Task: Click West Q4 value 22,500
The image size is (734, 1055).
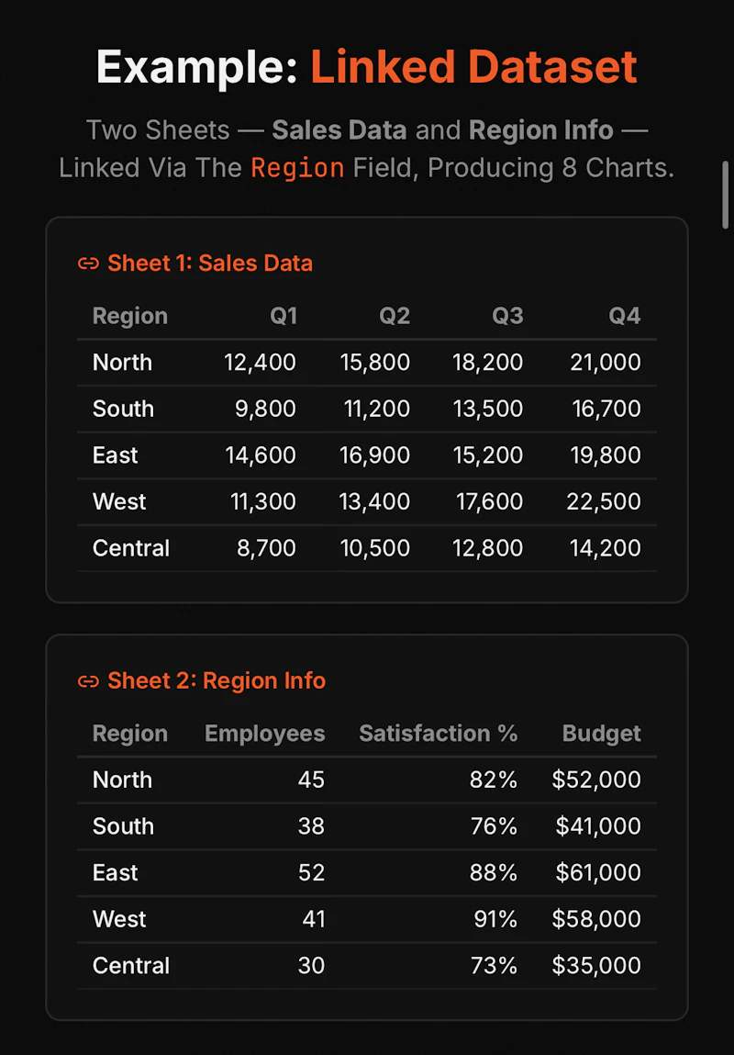Action: click(x=604, y=502)
